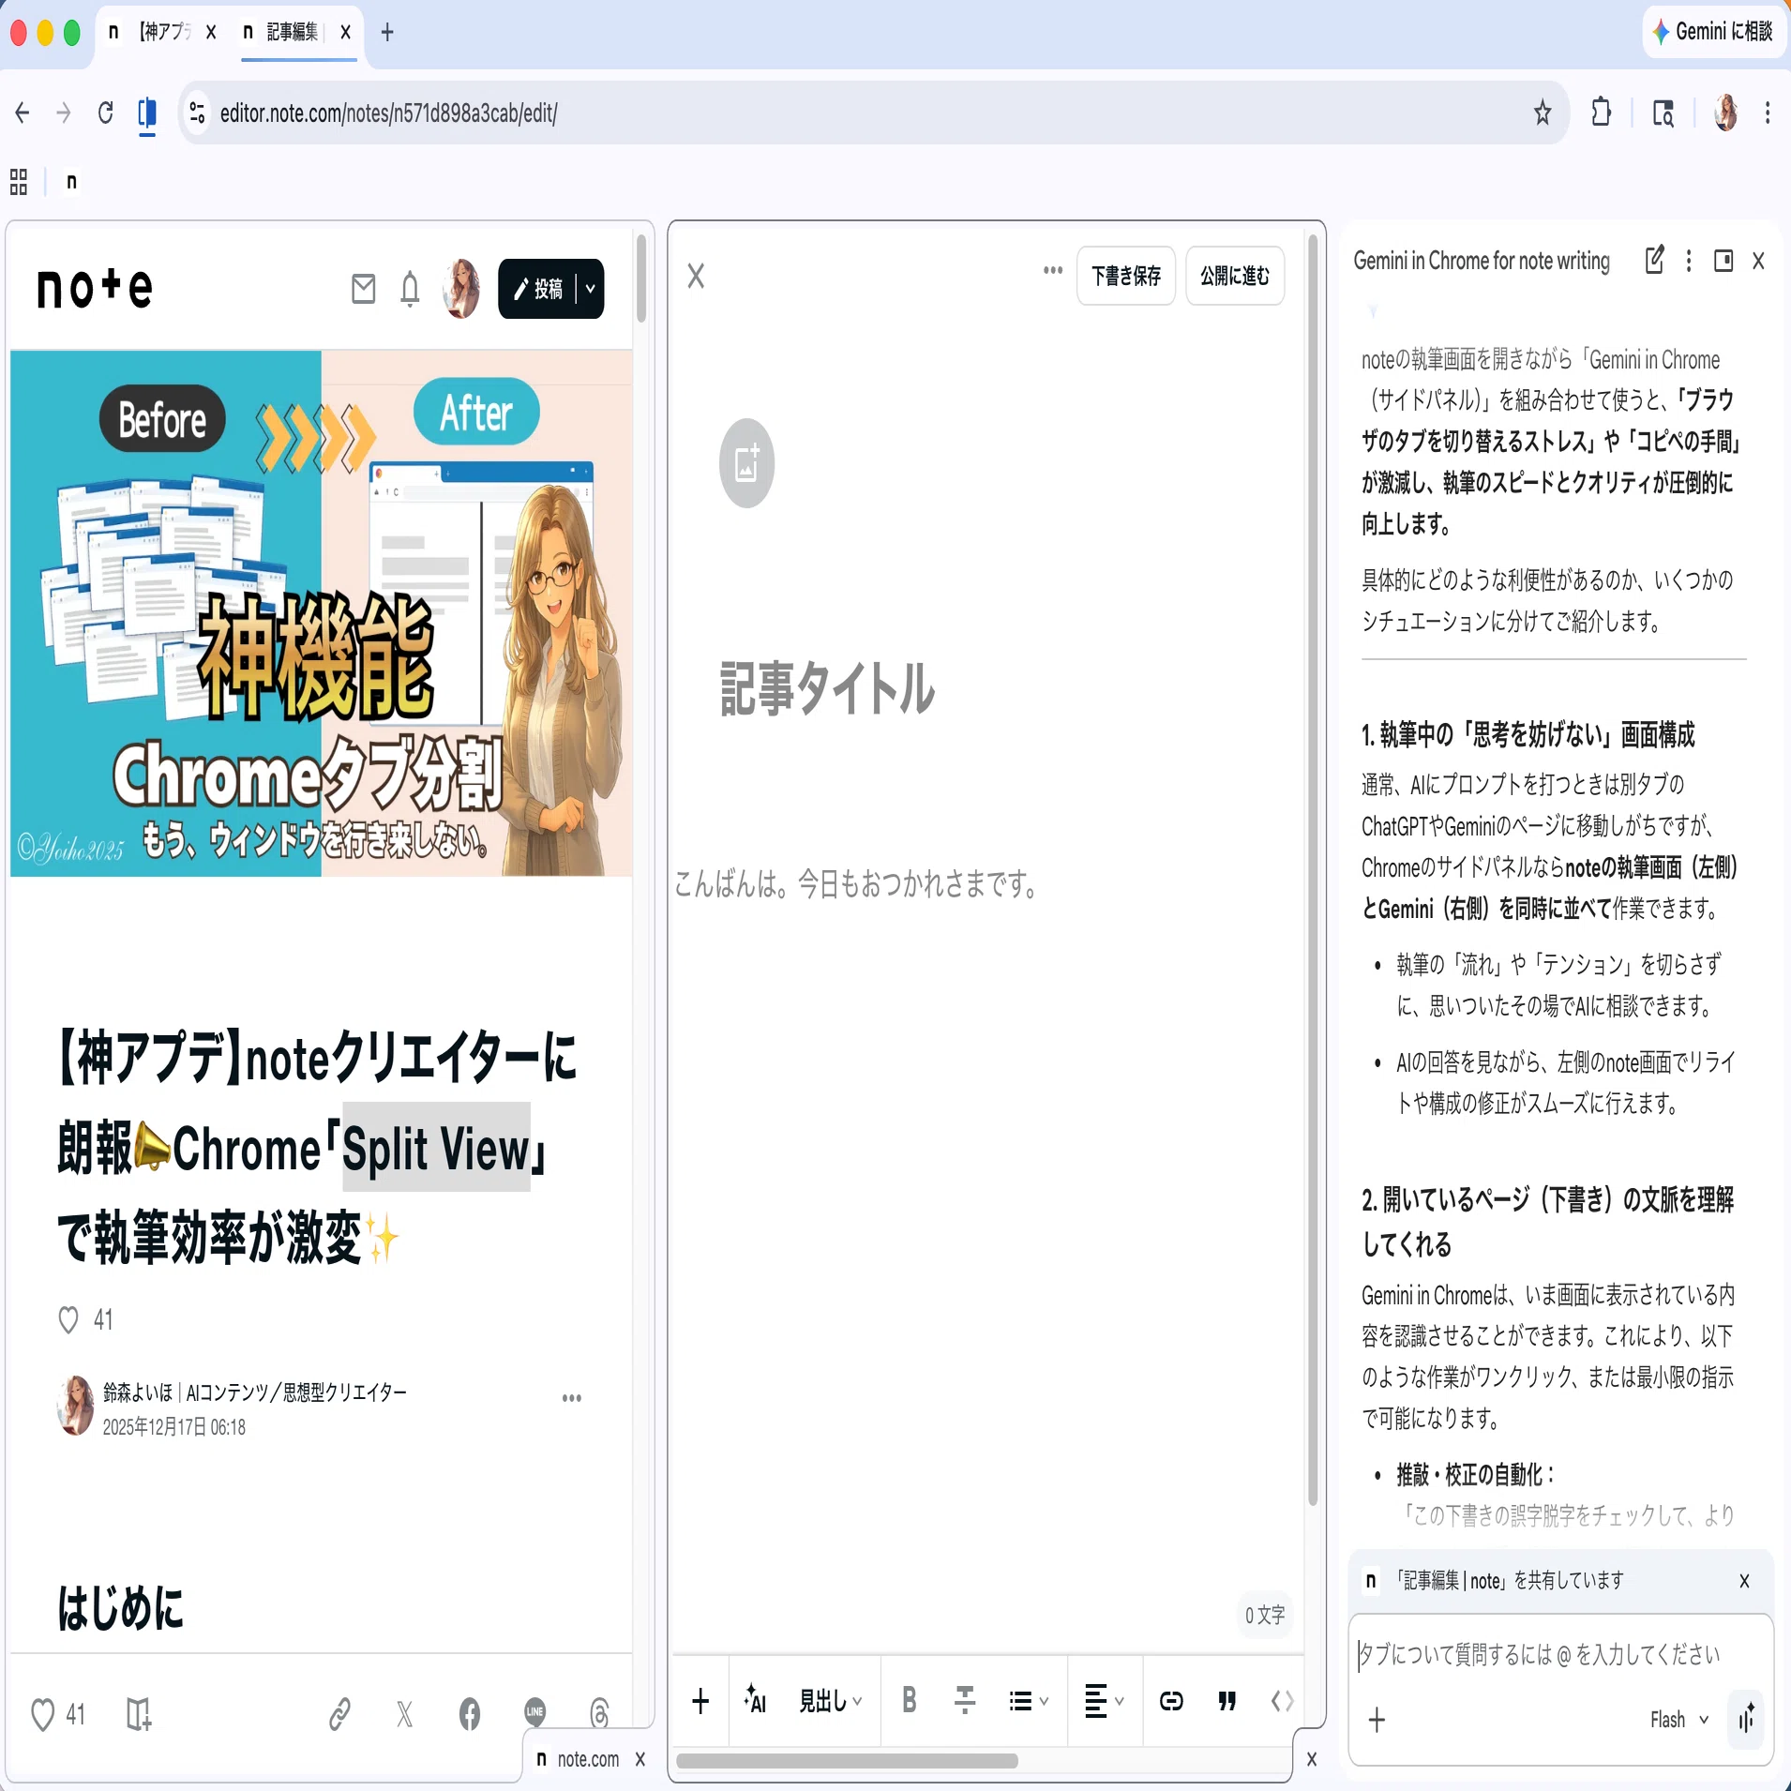Click the left pane vertical scrollbar
1791x1791 pixels.
click(x=641, y=278)
